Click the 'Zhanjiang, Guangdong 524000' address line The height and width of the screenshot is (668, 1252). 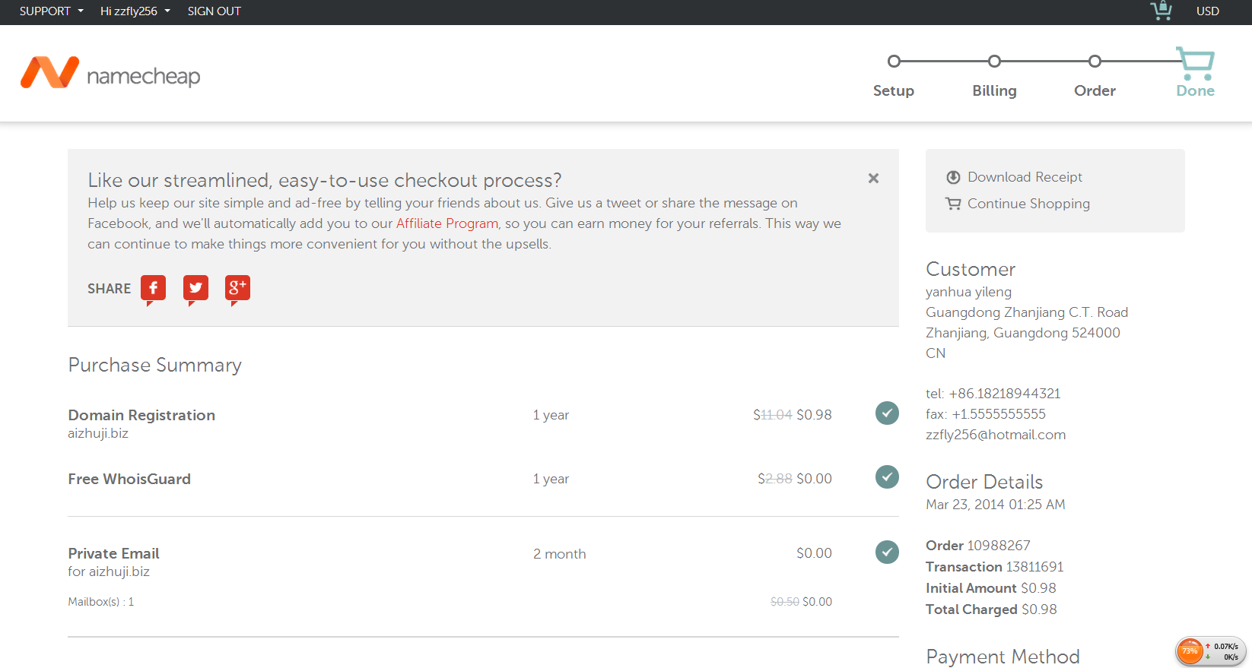coord(1023,333)
